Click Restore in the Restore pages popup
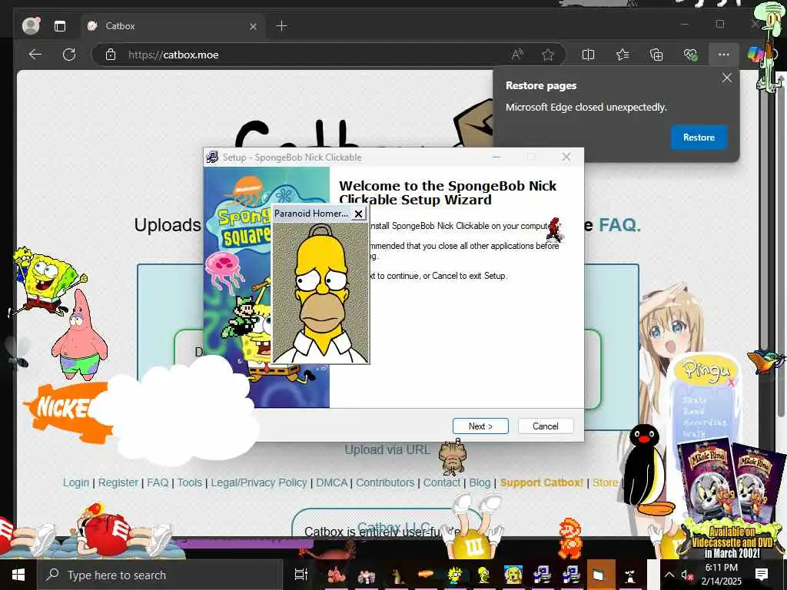 pyautogui.click(x=699, y=137)
